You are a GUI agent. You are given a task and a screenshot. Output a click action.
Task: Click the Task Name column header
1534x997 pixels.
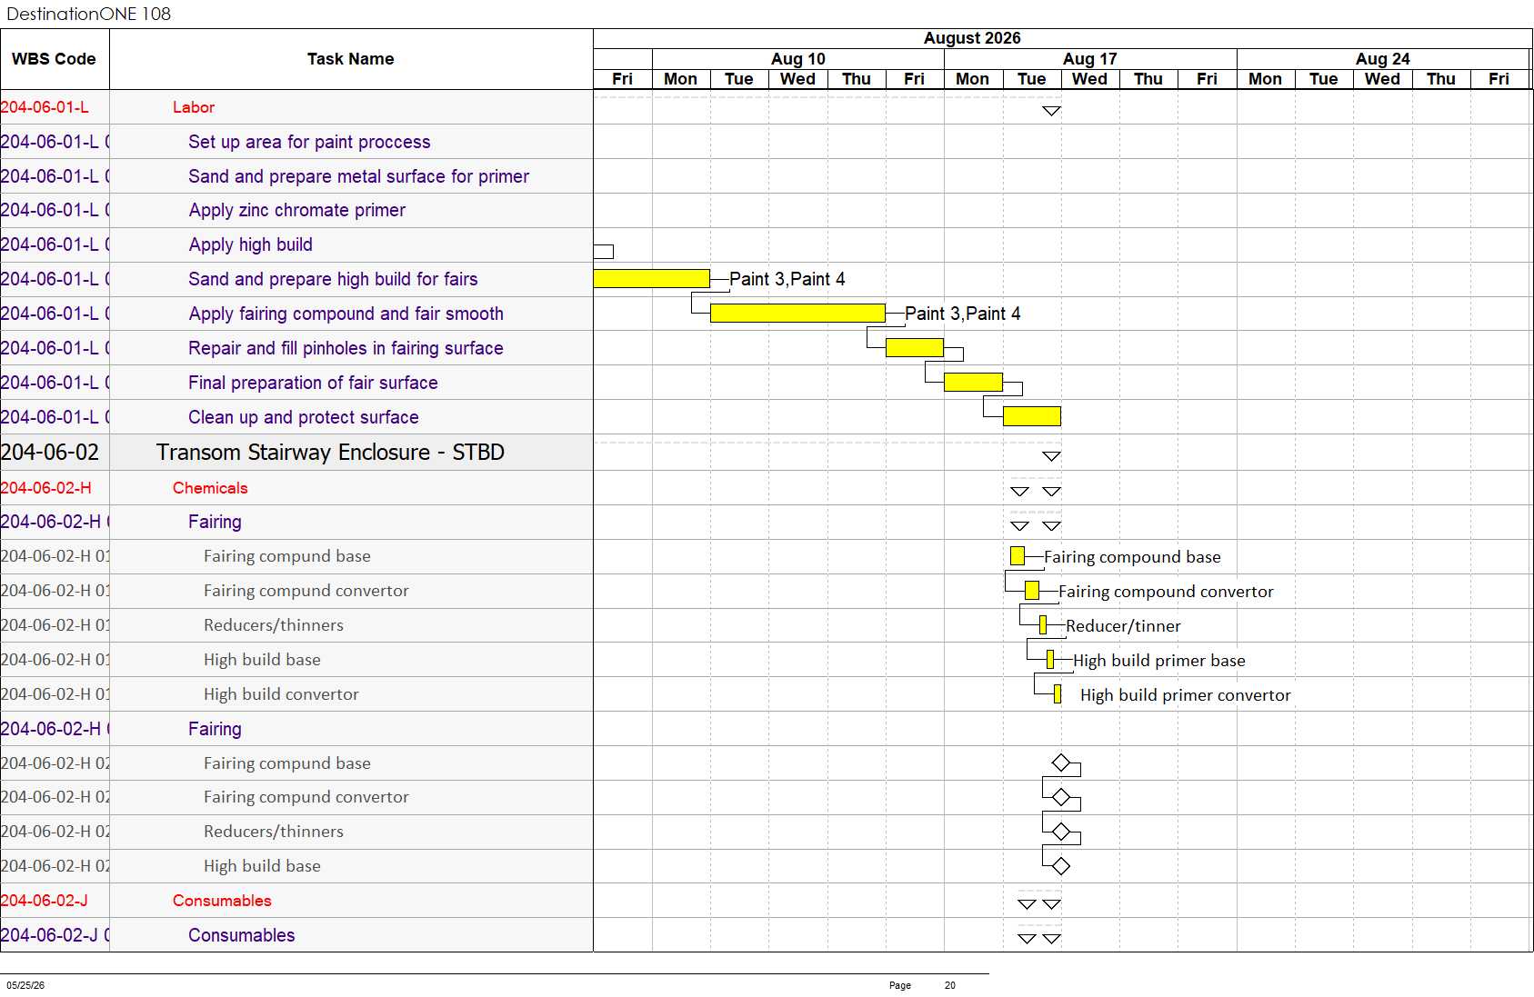351,59
